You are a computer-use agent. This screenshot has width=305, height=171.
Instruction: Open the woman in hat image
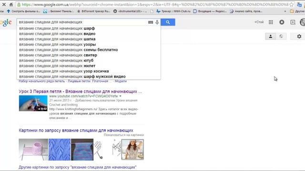132,150
